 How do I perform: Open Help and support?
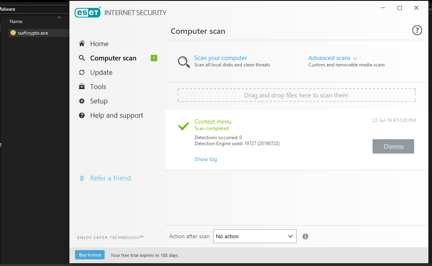[116, 115]
